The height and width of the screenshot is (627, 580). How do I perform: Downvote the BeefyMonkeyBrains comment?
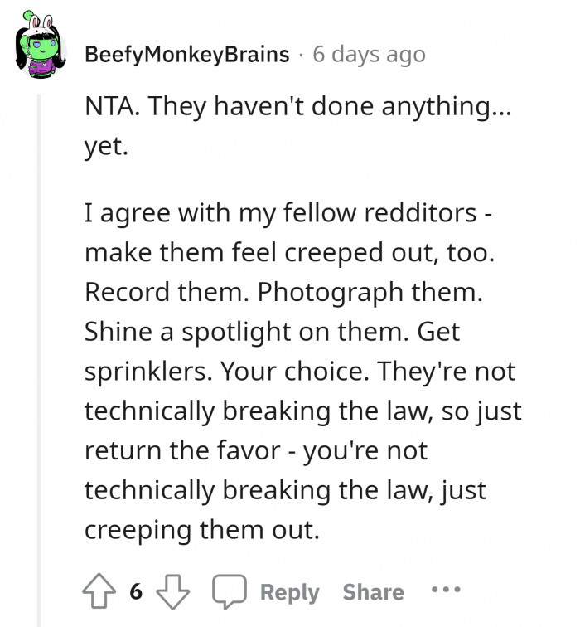[175, 592]
